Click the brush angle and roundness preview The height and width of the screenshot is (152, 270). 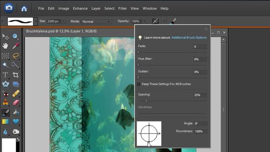coord(149,133)
